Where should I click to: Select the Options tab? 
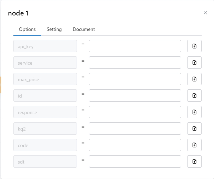click(27, 30)
